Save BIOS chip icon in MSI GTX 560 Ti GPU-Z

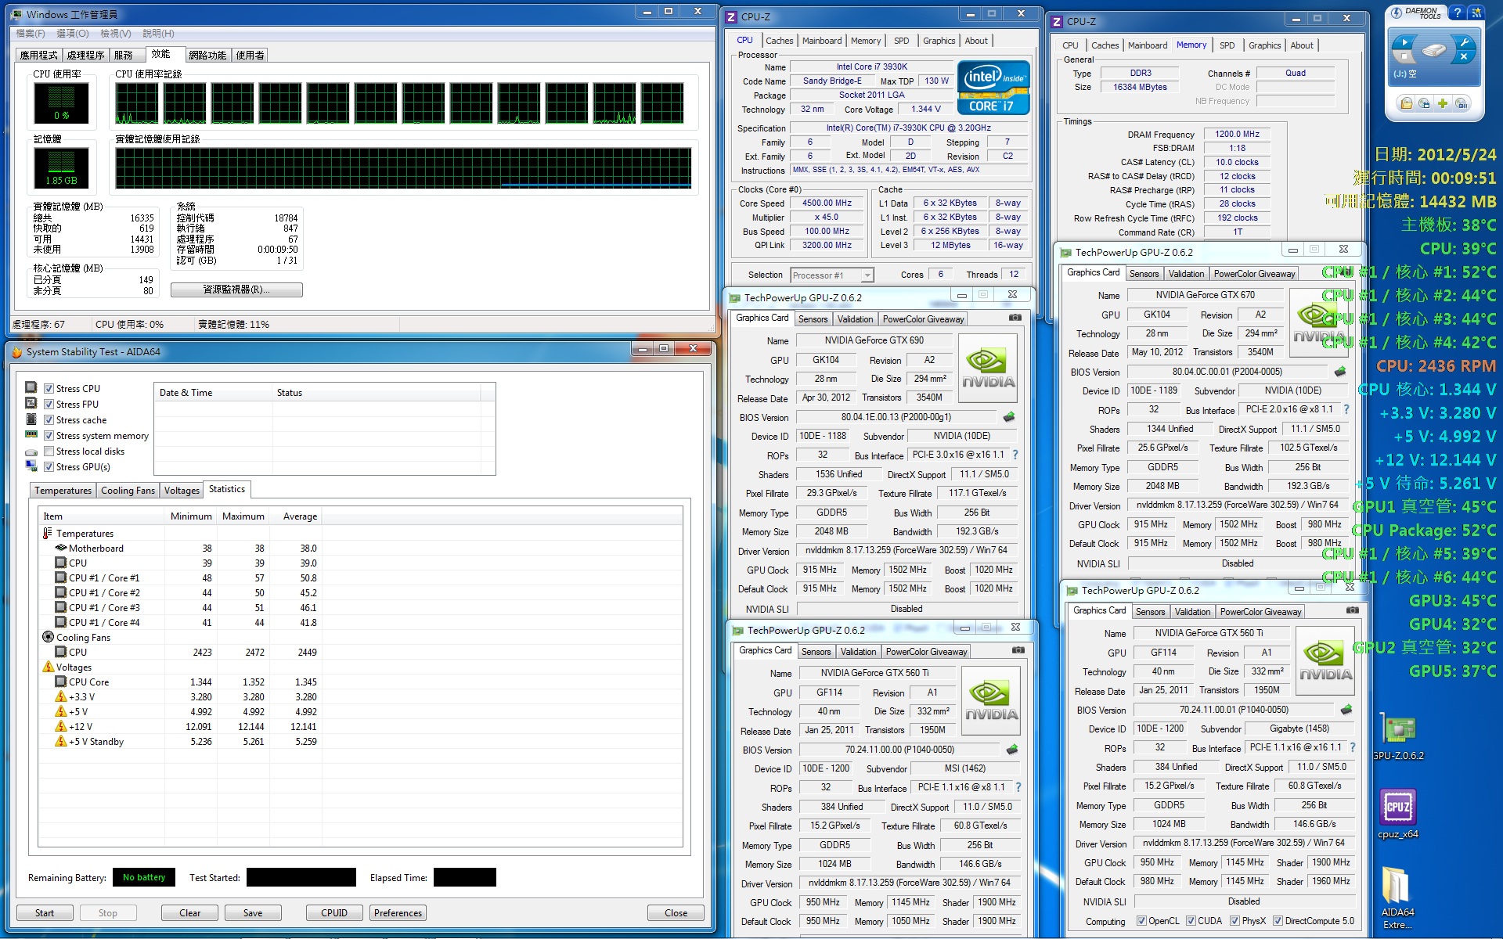click(1012, 750)
